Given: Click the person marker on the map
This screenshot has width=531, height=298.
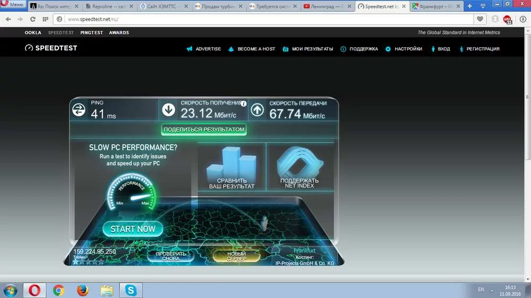Looking at the screenshot, I should (x=264, y=224).
